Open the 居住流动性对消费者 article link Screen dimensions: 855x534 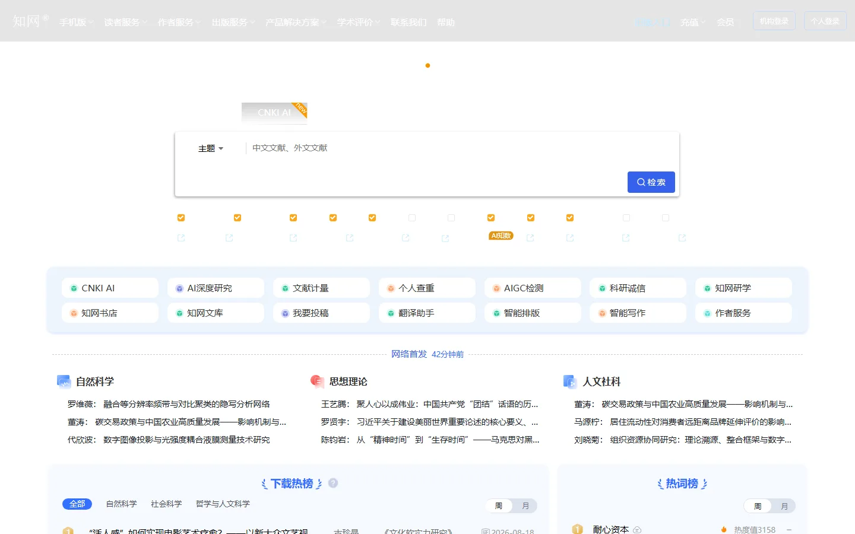701,422
